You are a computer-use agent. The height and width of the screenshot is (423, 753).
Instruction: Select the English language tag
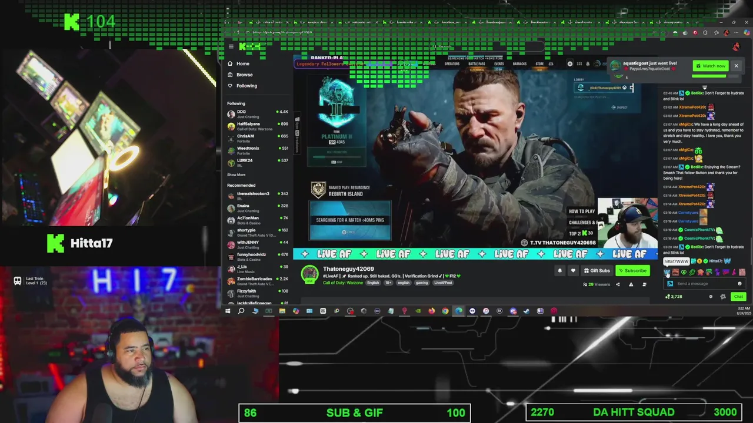(373, 283)
